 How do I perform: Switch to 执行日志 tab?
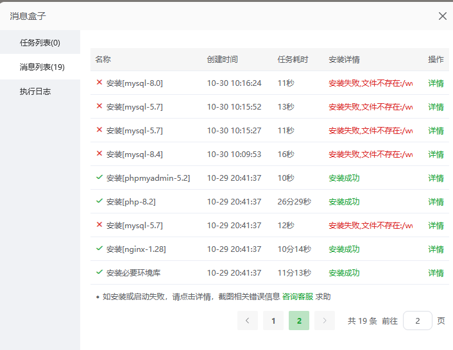tap(35, 92)
